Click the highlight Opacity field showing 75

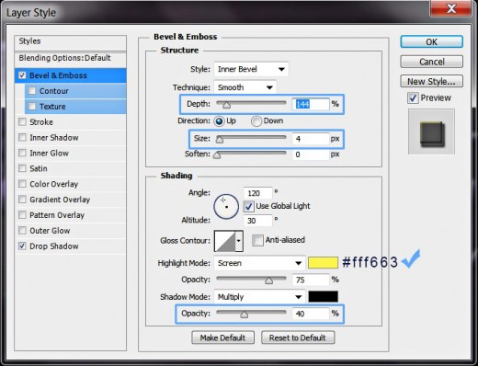coord(311,280)
